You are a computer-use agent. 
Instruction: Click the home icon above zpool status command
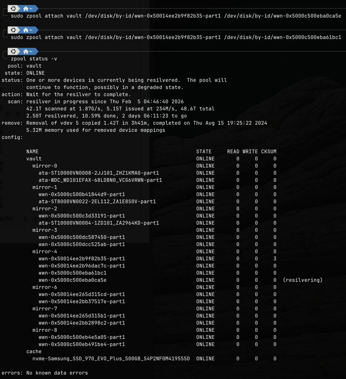coord(26,51)
